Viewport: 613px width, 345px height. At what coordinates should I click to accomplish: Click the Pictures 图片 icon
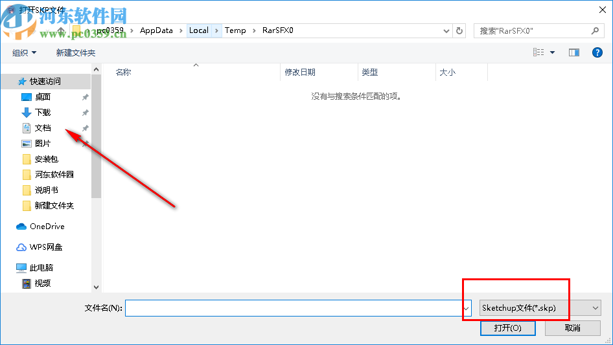click(x=26, y=144)
